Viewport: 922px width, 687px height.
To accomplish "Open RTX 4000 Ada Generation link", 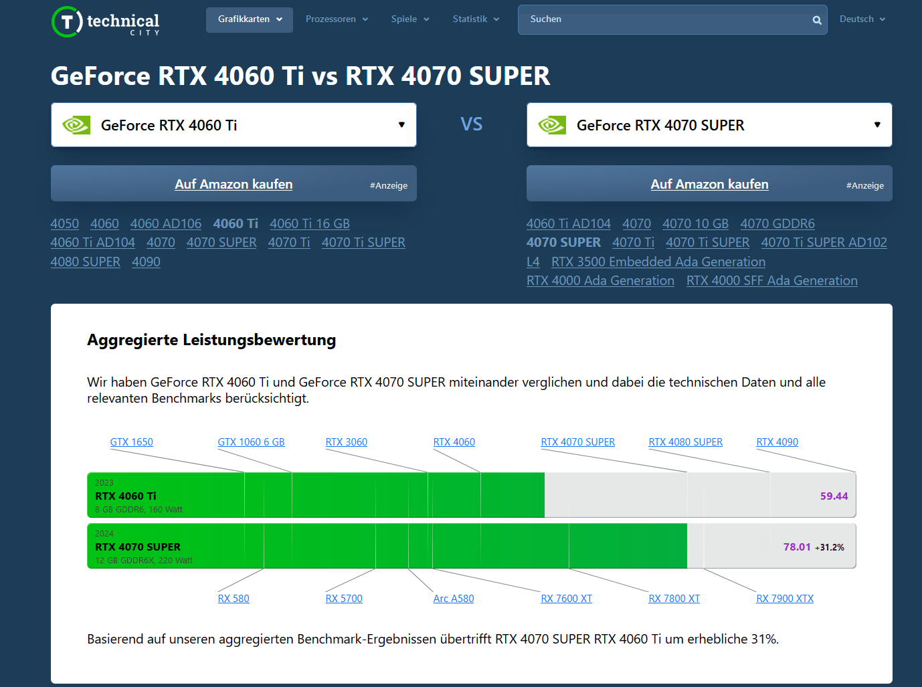I will click(x=600, y=280).
